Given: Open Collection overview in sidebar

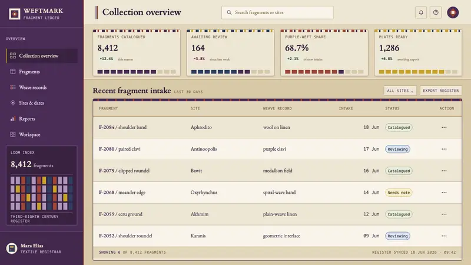Looking at the screenshot, I should (x=42, y=56).
